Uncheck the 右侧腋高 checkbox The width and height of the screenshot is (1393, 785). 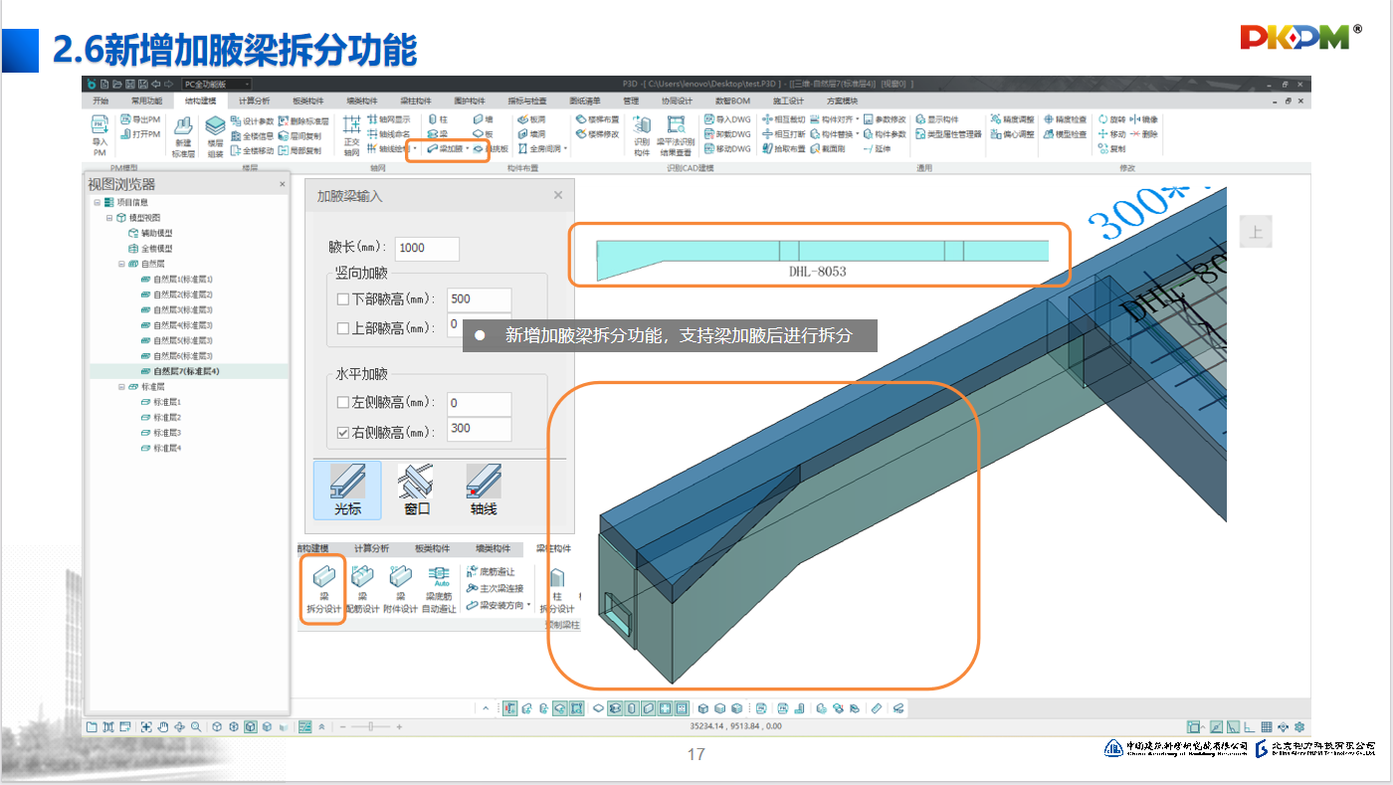[x=343, y=433]
